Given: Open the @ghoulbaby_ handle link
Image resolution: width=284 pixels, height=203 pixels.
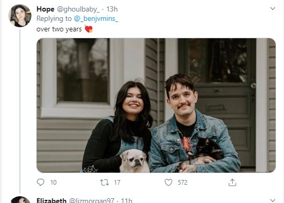Looking at the screenshot, I should (x=78, y=9).
